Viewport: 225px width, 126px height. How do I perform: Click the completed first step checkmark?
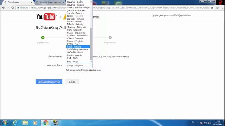coord(43,38)
